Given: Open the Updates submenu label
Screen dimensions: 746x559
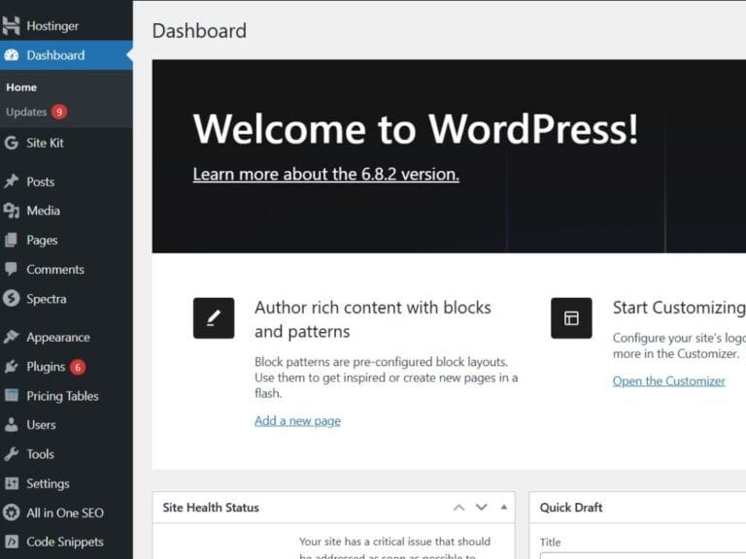Looking at the screenshot, I should click(x=26, y=112).
